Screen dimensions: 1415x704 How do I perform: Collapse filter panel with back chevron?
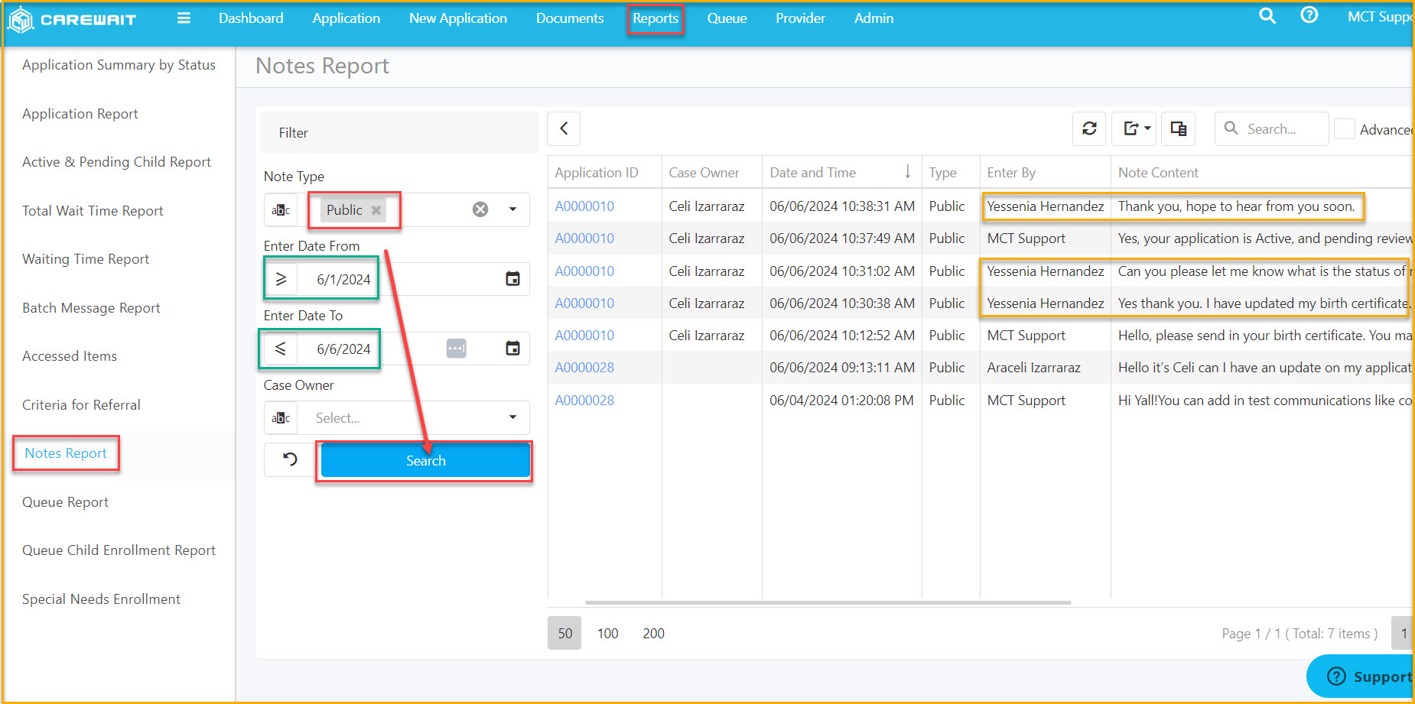point(564,128)
